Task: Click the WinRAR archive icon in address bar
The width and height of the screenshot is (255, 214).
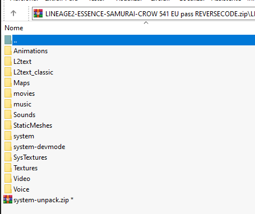Action: click(x=38, y=13)
